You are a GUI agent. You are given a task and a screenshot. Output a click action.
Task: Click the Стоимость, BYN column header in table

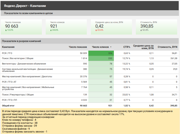[x=167, y=47]
